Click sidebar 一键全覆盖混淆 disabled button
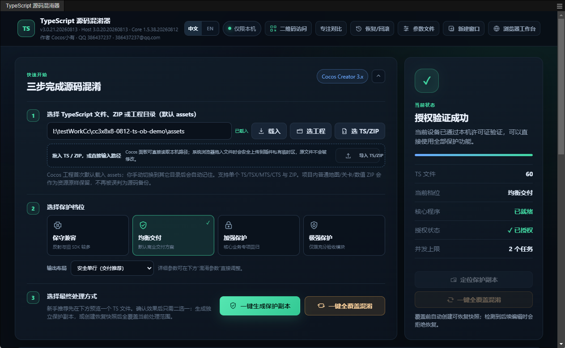The image size is (565, 348). [474, 300]
